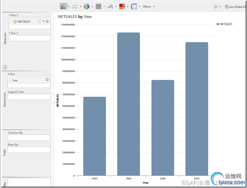Screen dimensions: 247x188
Task: Remove NETSALES from Y Axis 1
Action: pos(47,21)
